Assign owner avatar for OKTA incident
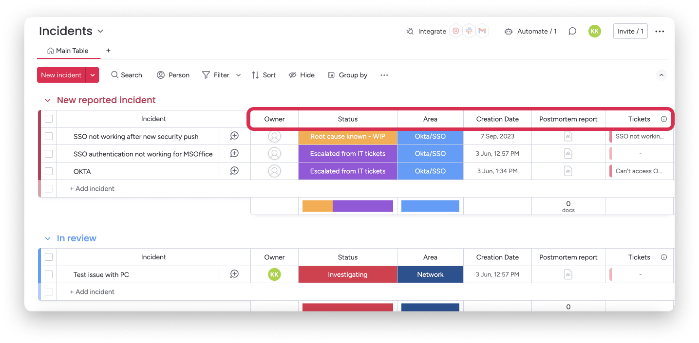Image resolution: width=699 pixels, height=343 pixels. click(x=275, y=171)
